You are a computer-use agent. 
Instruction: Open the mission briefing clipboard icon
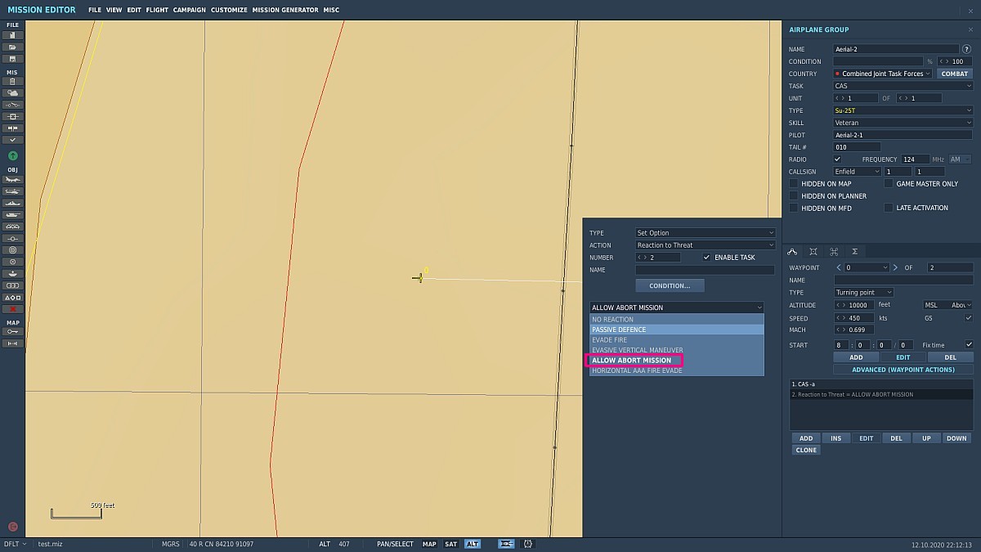[12, 82]
